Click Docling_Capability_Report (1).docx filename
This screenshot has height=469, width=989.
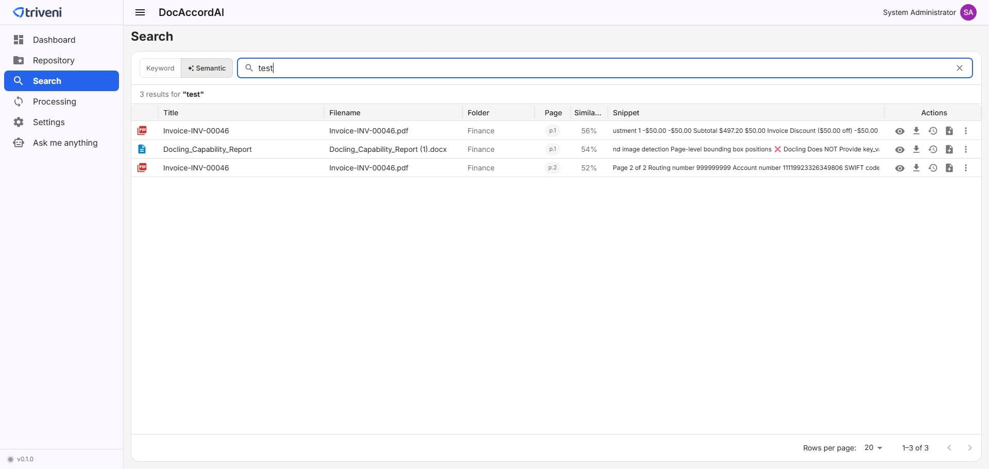pyautogui.click(x=388, y=149)
